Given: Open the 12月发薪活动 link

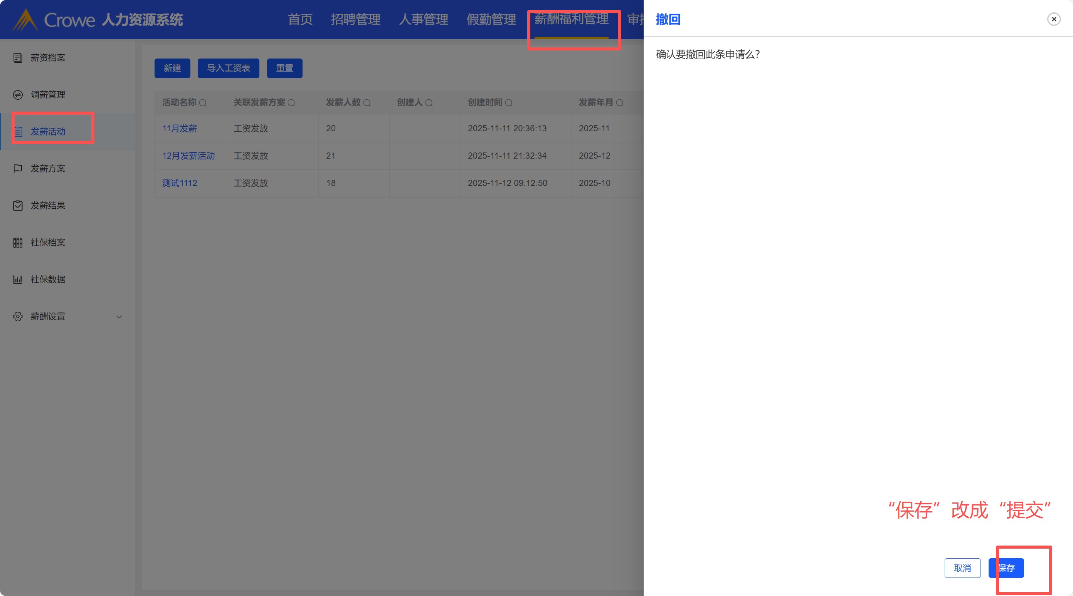Looking at the screenshot, I should pyautogui.click(x=188, y=156).
